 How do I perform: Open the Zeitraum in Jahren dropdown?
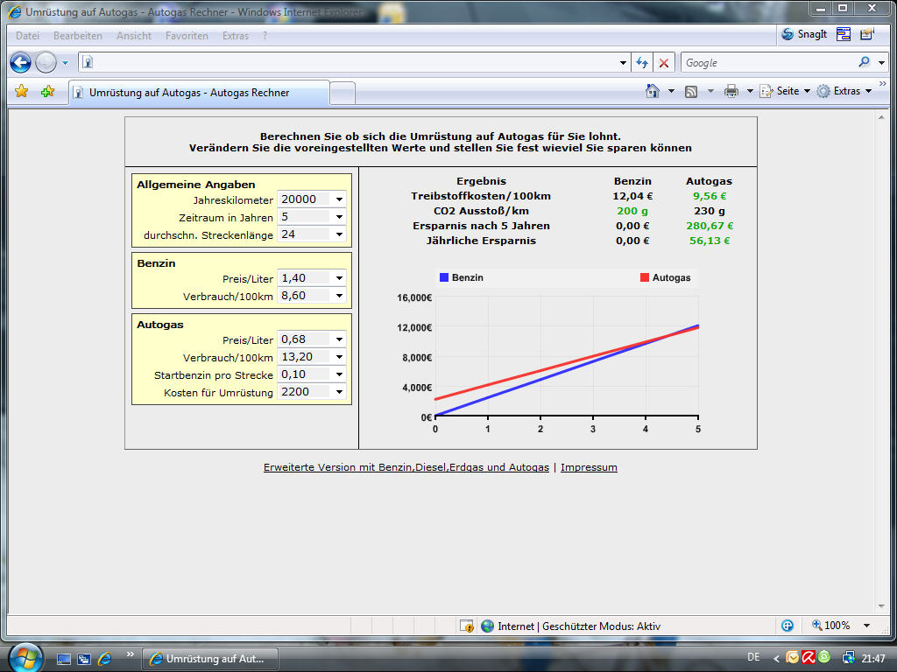coord(339,217)
